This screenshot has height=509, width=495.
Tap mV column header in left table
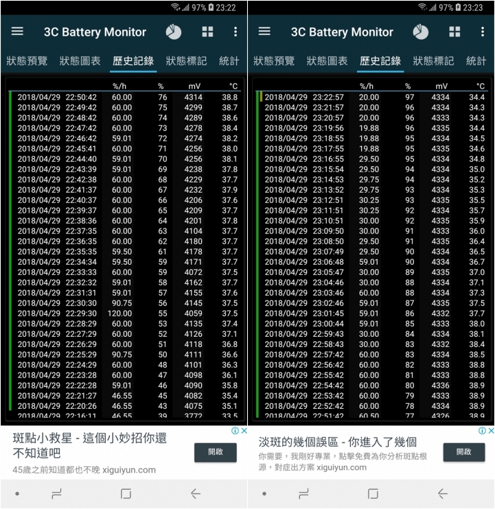click(x=194, y=86)
